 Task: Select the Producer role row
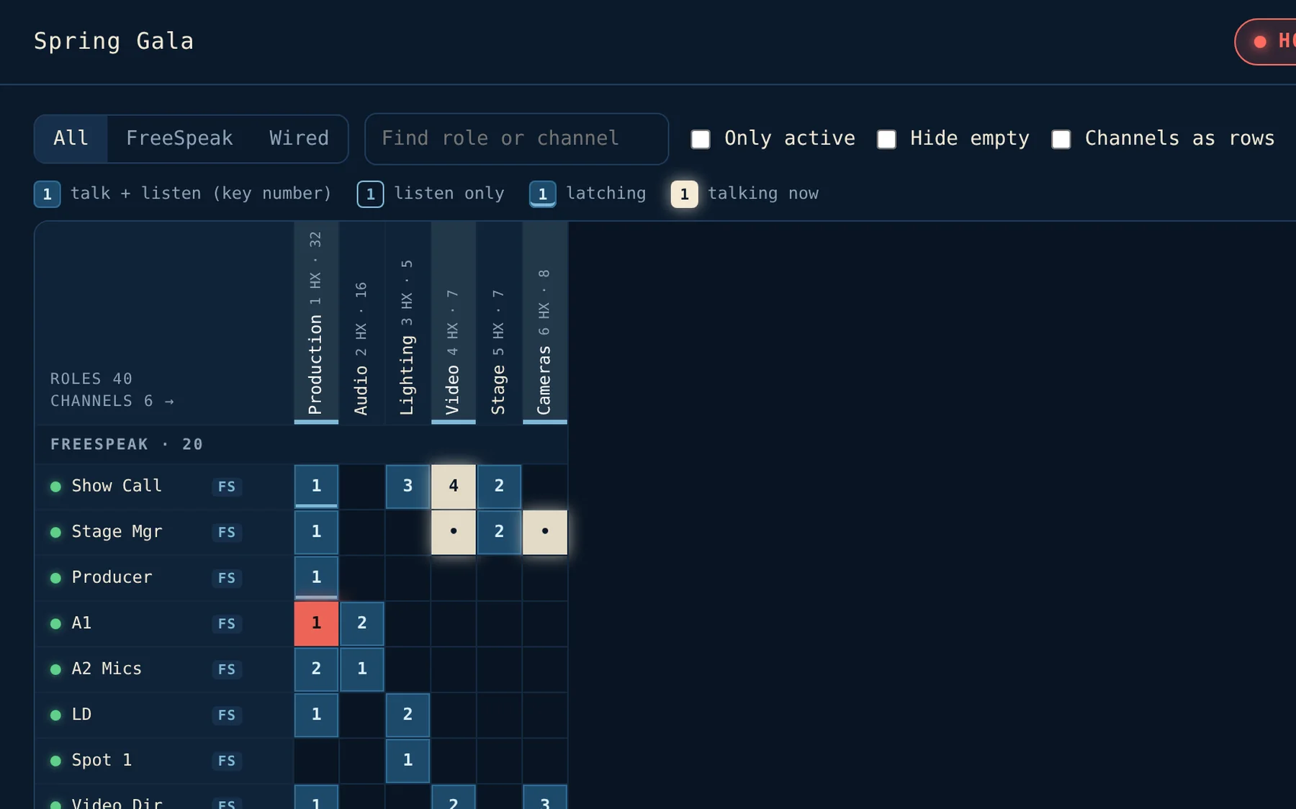[164, 577]
